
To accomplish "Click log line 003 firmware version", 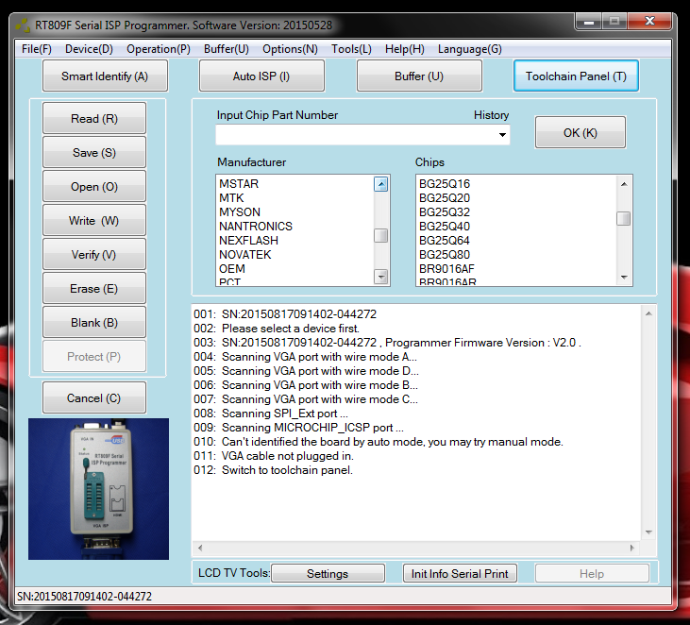I will click(x=387, y=343).
